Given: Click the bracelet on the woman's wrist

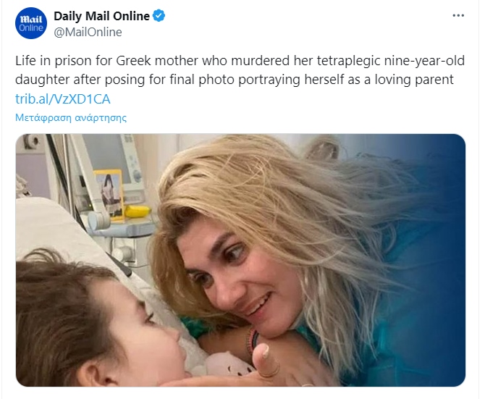Looking at the screenshot, I should [252, 339].
